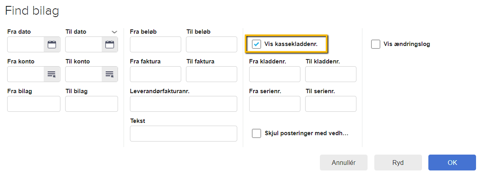Screen dimensions: 482x176
Task: Click the Tekst input field
Action: pyautogui.click(x=183, y=134)
